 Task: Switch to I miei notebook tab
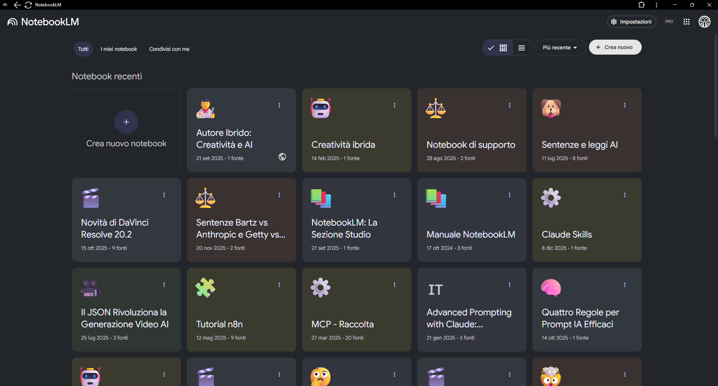[119, 49]
